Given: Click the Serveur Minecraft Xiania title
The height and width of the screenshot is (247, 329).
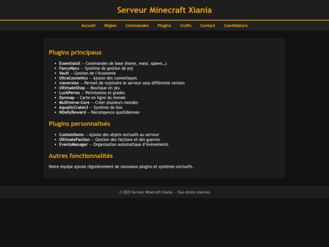Looking at the screenshot, I should pos(164,10).
